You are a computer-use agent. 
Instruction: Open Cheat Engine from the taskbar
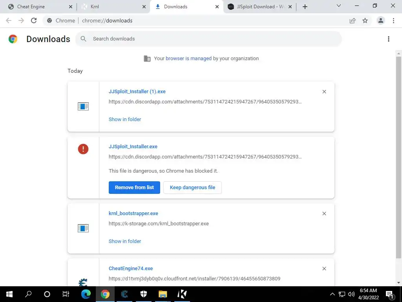[x=124, y=294]
